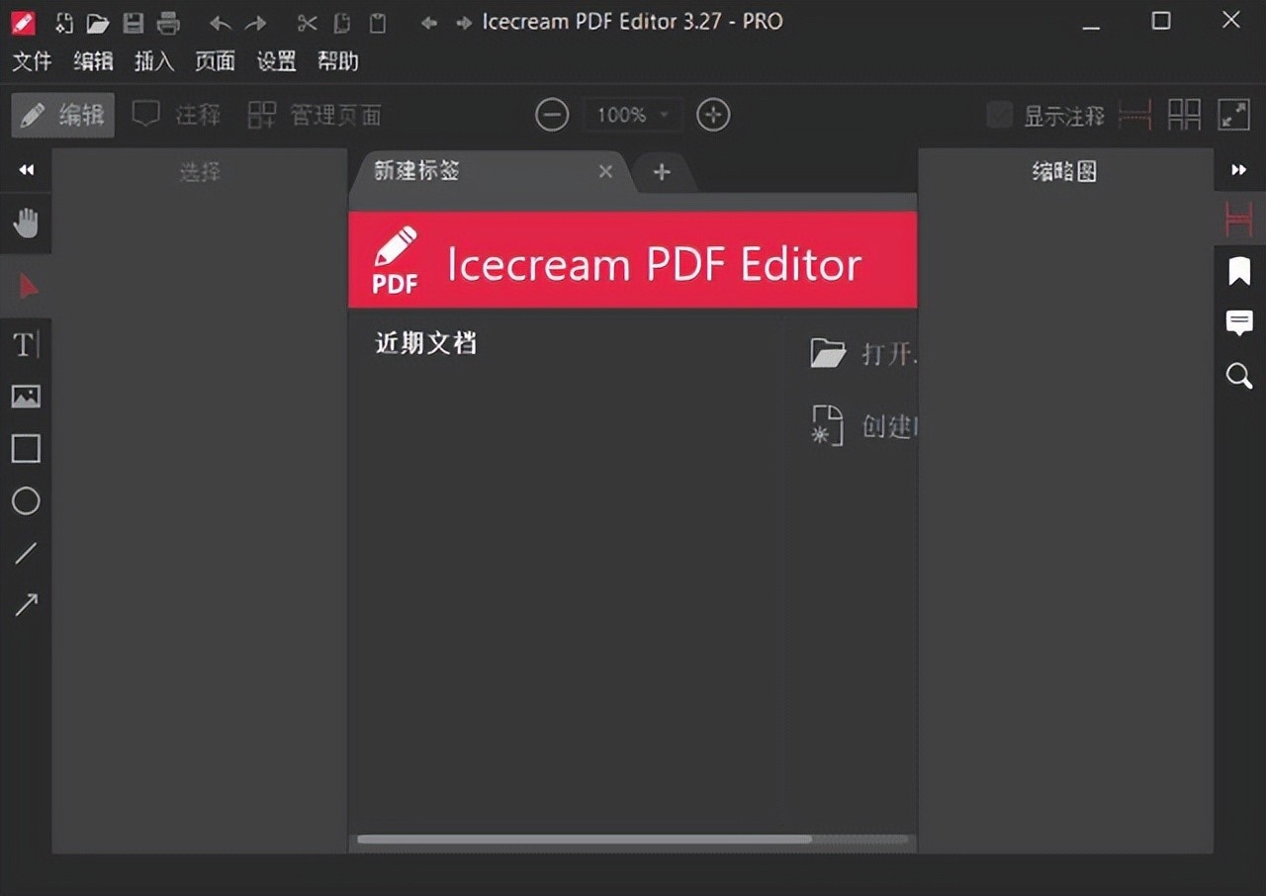This screenshot has height=896, width=1266.
Task: Open the 编辑 menu in menu bar
Action: tap(93, 61)
